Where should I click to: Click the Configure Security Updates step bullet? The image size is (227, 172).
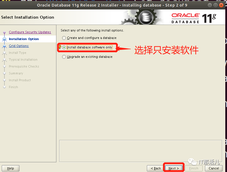coord(5,32)
